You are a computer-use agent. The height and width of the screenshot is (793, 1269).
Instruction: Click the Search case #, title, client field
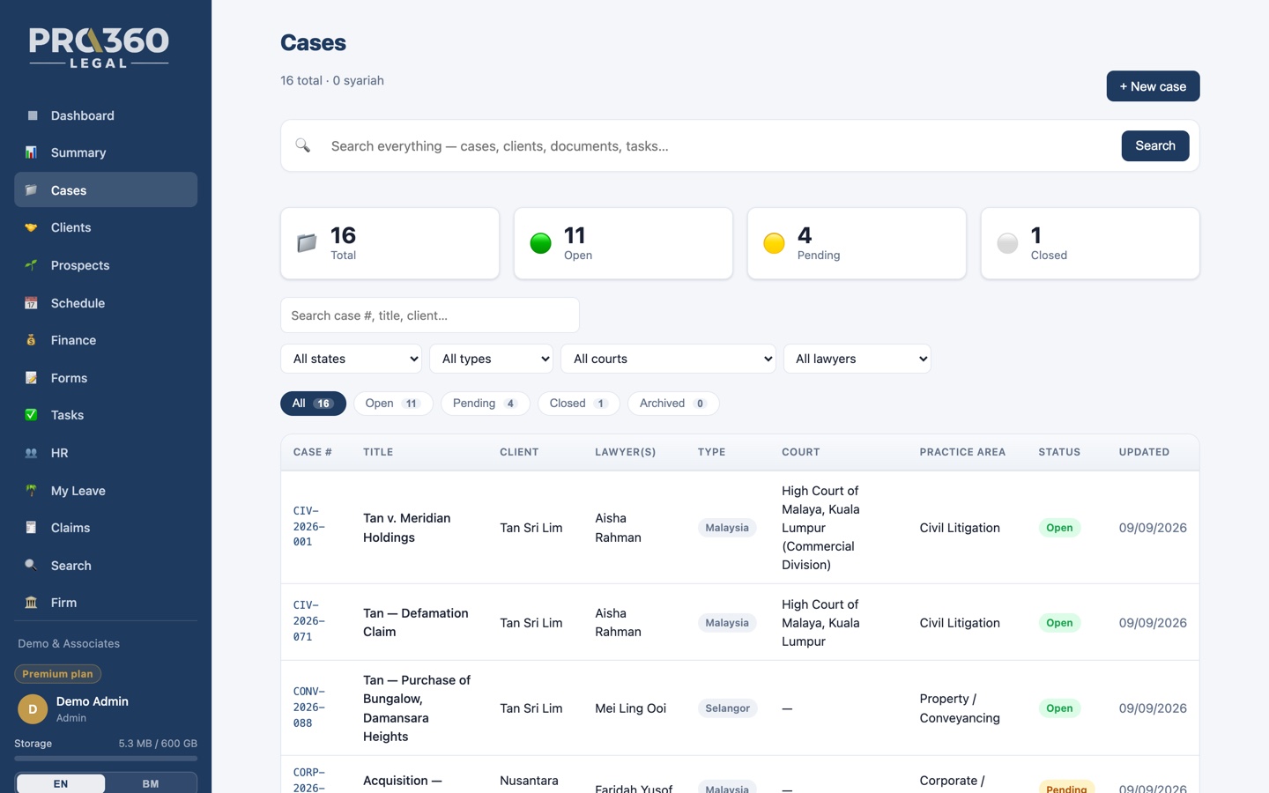tap(430, 315)
